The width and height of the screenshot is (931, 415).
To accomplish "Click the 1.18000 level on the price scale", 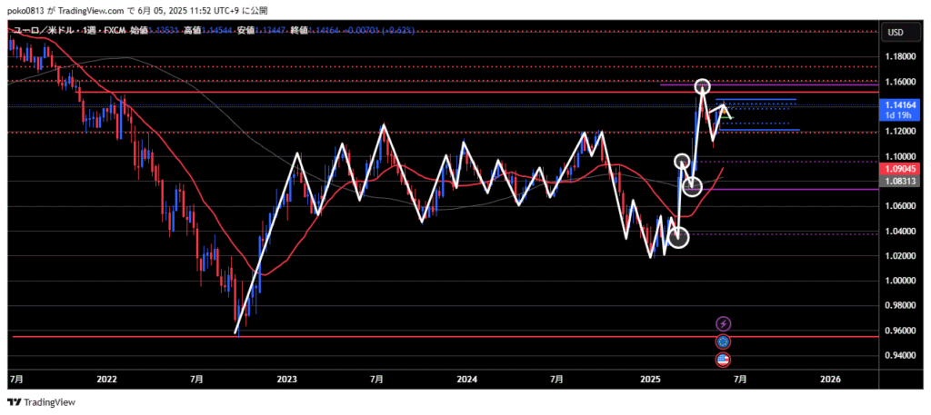I will pos(898,56).
